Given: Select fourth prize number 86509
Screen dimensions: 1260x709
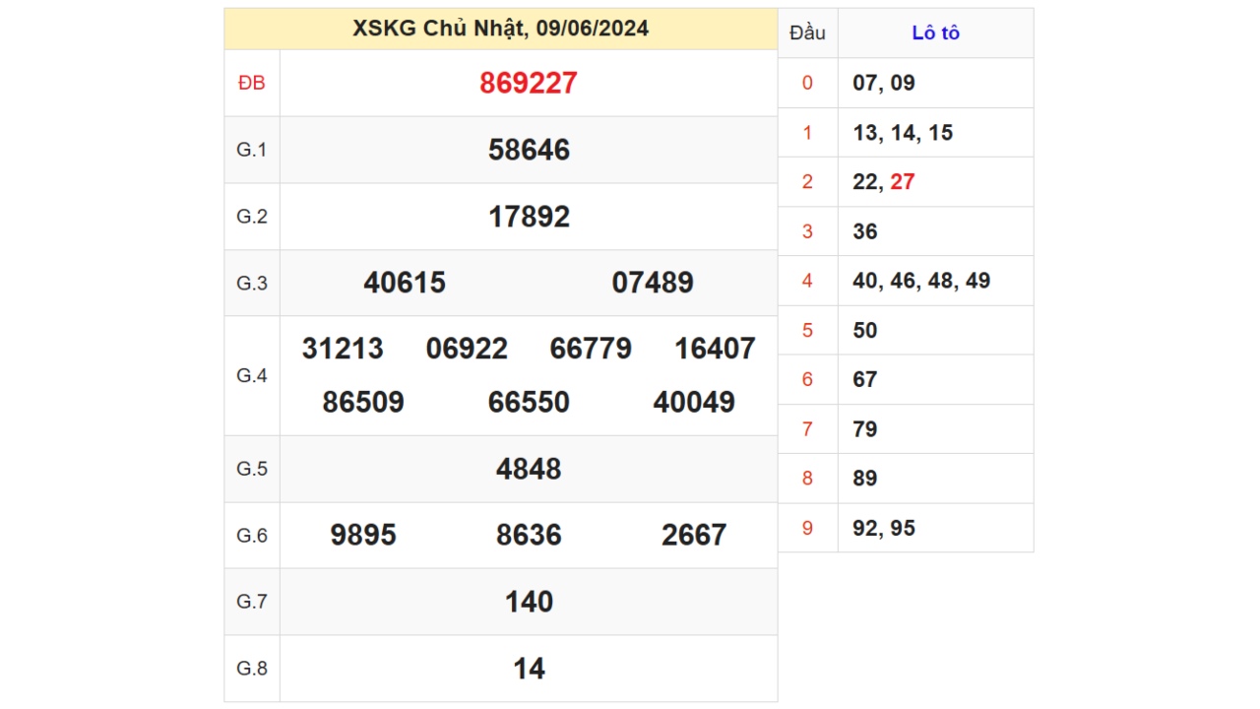Looking at the screenshot, I should [363, 402].
